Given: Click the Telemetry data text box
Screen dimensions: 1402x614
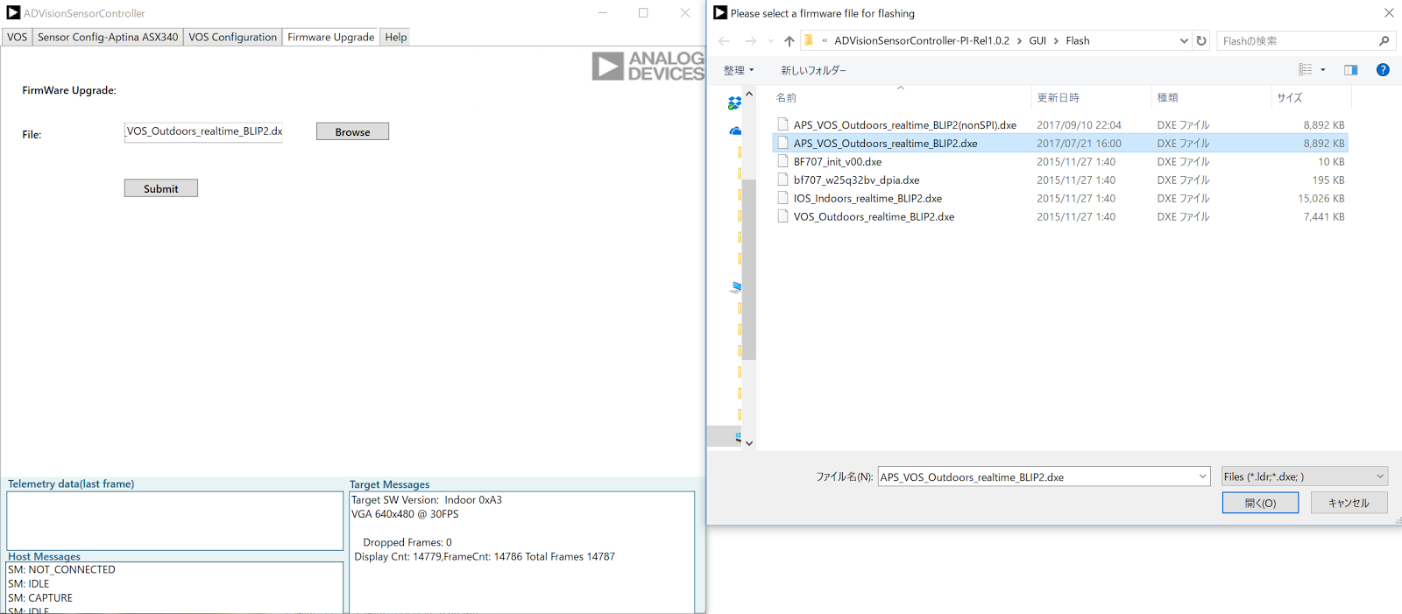Looking at the screenshot, I should pos(174,520).
